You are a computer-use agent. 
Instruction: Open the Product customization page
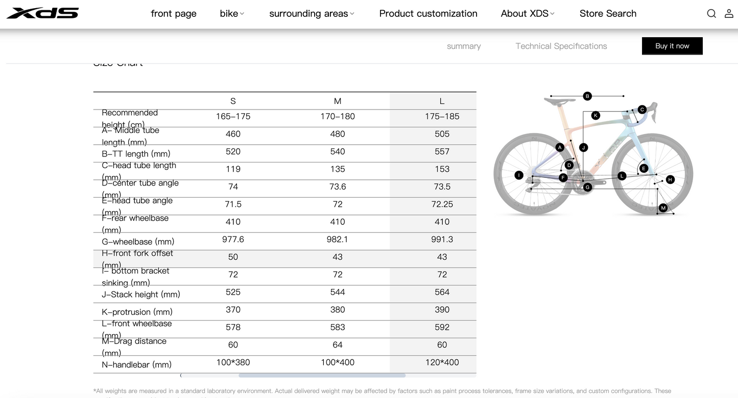(428, 13)
